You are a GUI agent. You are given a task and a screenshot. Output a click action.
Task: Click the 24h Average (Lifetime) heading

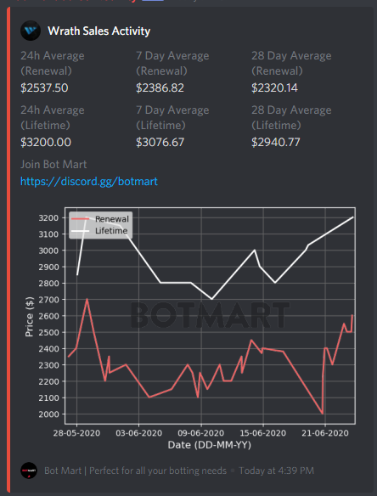coord(53,118)
